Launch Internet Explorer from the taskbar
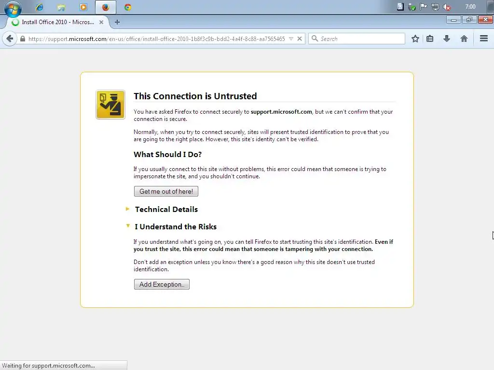Image resolution: width=494 pixels, height=370 pixels. click(40, 7)
